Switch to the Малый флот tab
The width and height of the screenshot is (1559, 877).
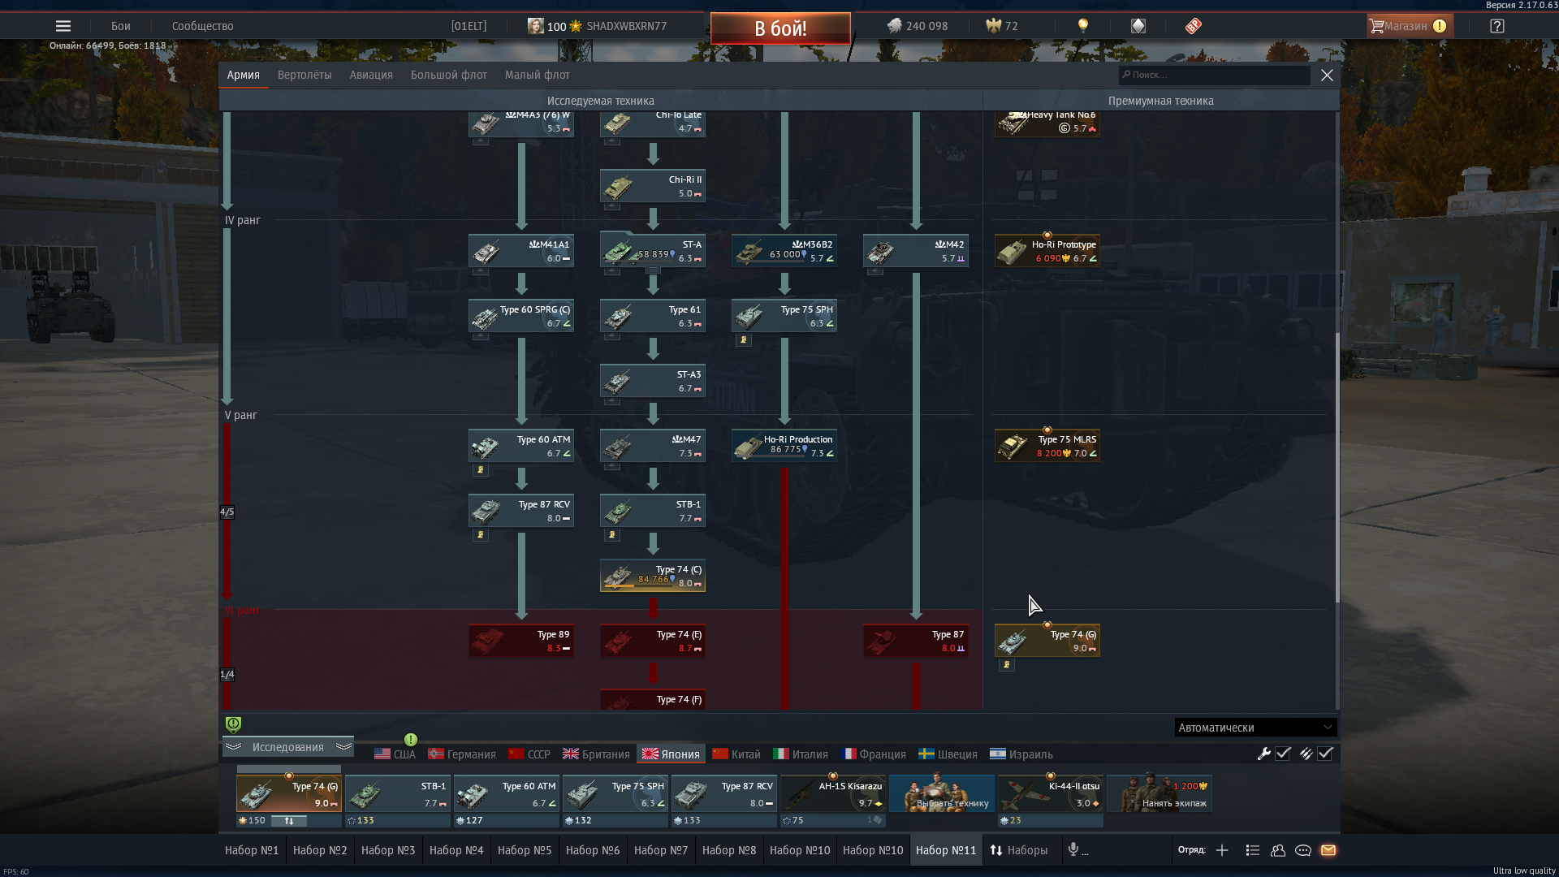pyautogui.click(x=538, y=75)
